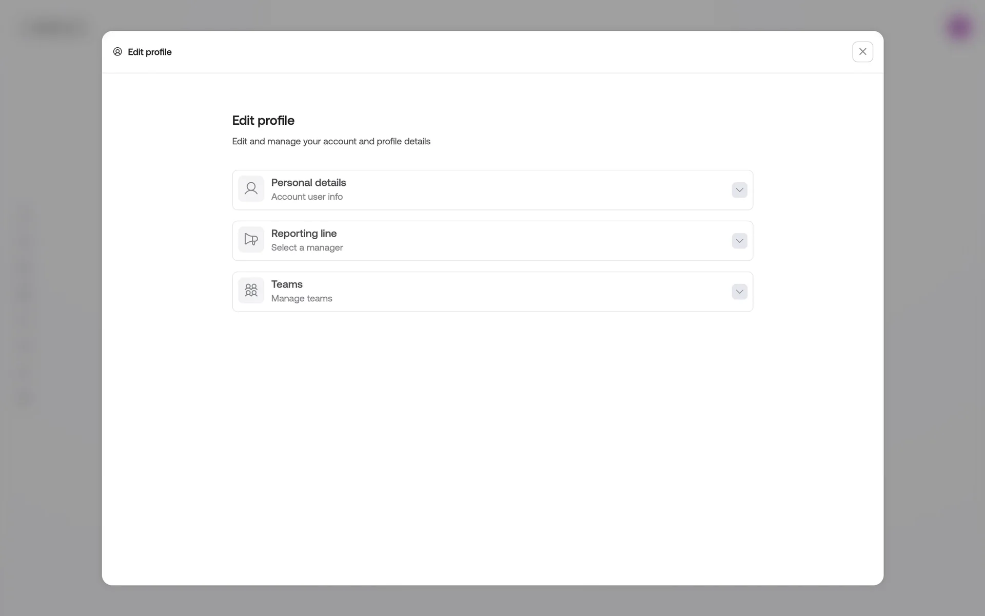Viewport: 985px width, 616px height.
Task: Click the megaphone icon beside Reporting line
Action: [251, 240]
